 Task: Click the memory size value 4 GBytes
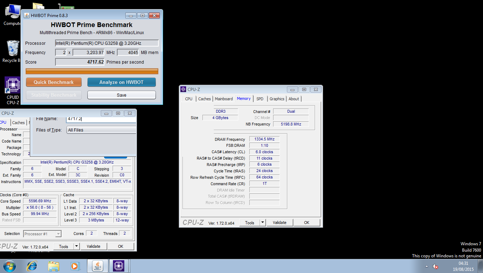click(220, 118)
